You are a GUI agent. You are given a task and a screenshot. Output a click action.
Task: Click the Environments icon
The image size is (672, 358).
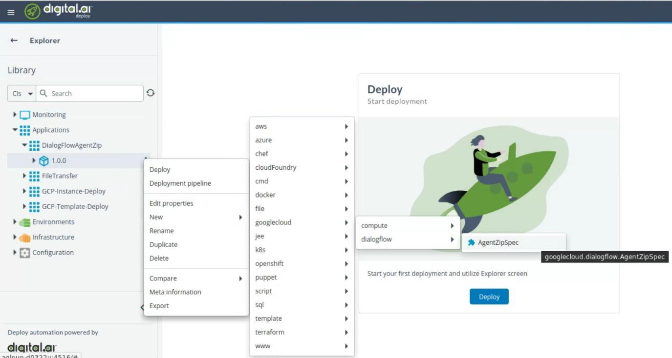coord(25,222)
